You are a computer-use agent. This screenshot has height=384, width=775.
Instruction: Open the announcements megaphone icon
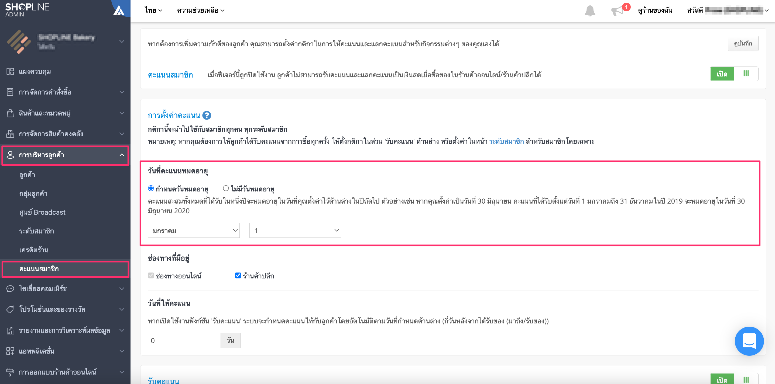[x=617, y=11]
